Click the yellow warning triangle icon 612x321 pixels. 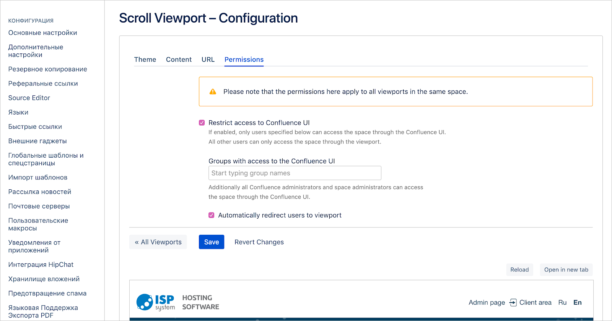pos(213,92)
